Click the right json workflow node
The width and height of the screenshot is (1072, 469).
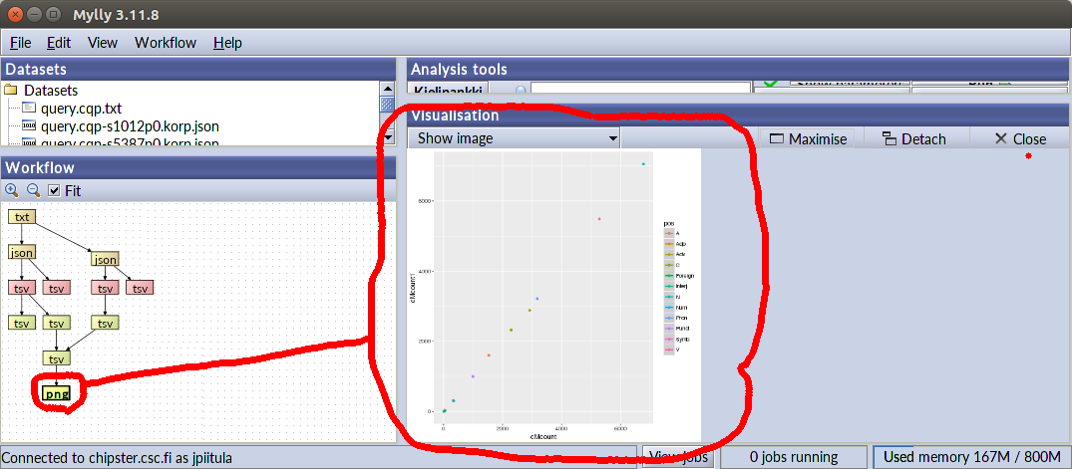point(105,259)
